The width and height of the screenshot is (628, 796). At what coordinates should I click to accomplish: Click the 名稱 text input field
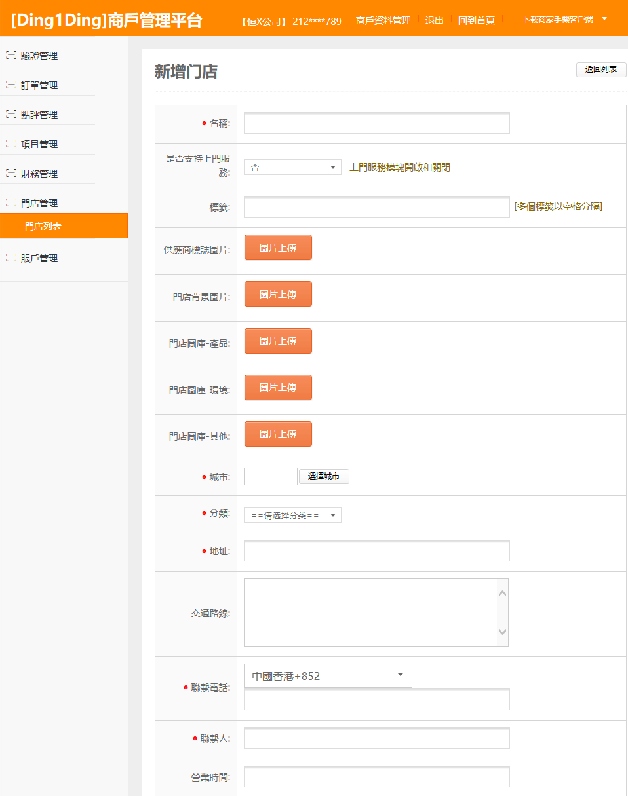376,123
